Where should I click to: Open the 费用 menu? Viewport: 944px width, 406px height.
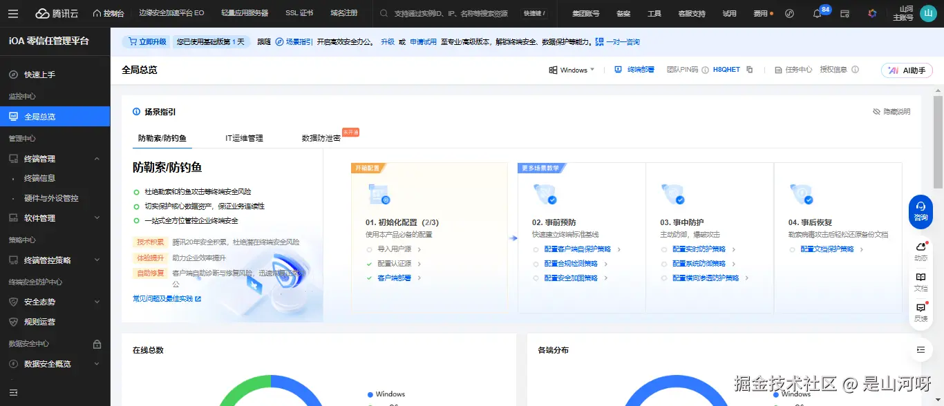760,13
